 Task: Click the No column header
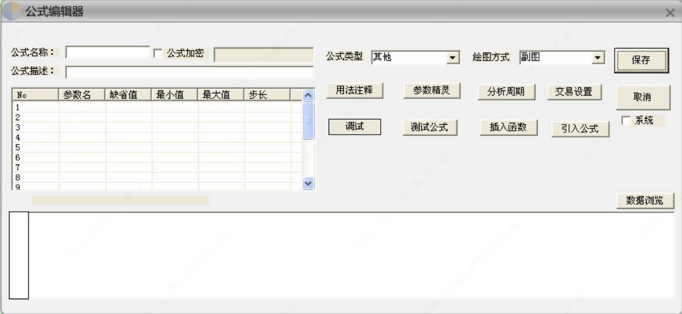click(35, 94)
